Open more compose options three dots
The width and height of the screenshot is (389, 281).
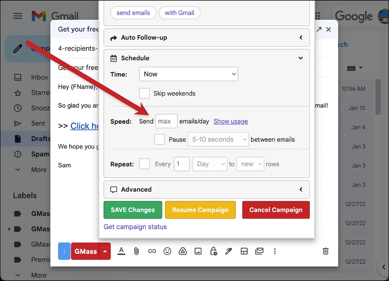(x=275, y=251)
